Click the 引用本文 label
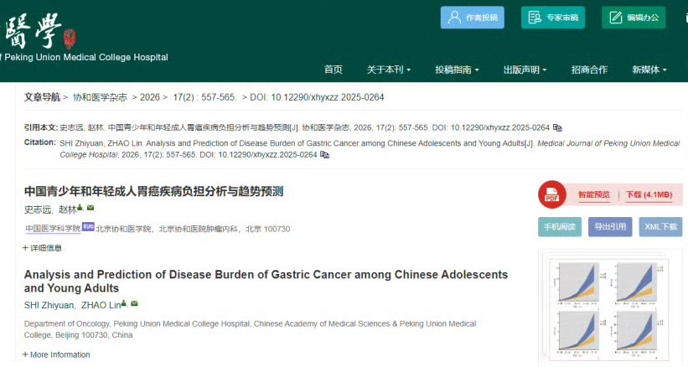This screenshot has height=367, width=688. pyautogui.click(x=41, y=127)
